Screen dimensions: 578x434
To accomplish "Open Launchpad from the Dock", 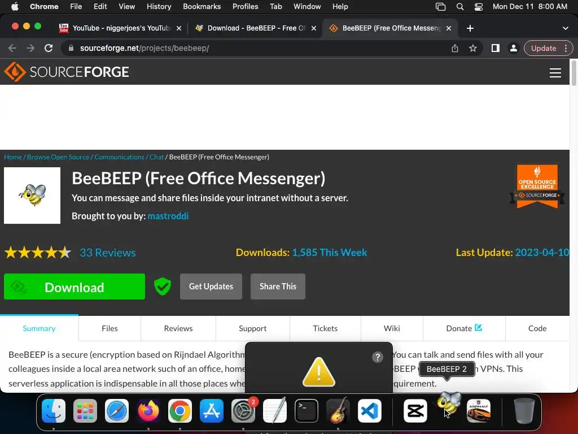I will 85,410.
